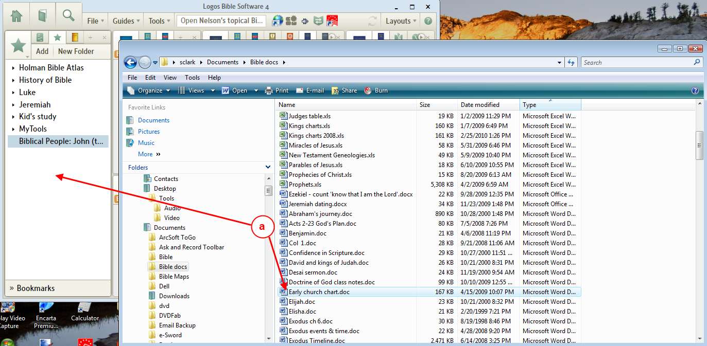Viewport: 707px width, 346px height.
Task: Expand the Holman Bible Atlas favorite
Action: click(13, 68)
